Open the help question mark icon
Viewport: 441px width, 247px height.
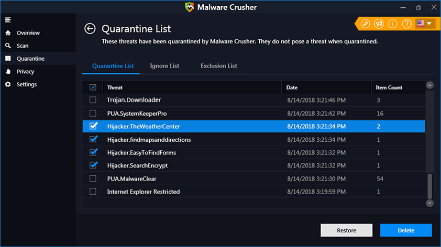(x=406, y=24)
